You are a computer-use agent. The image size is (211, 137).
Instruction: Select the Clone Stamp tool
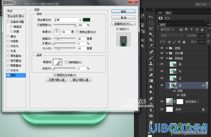151,64
